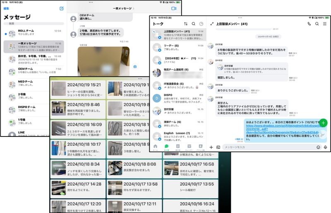Open the 2024/10/19 8:46 record card
Image resolution: width=331 pixels, height=213 pixels.
[x=78, y=109]
